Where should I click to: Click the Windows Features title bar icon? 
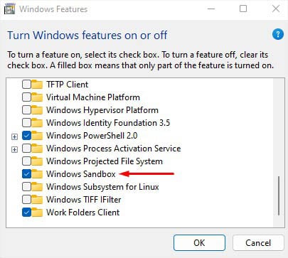[x=9, y=9]
